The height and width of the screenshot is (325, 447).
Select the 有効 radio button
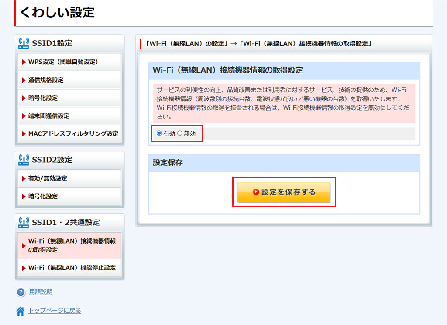159,133
